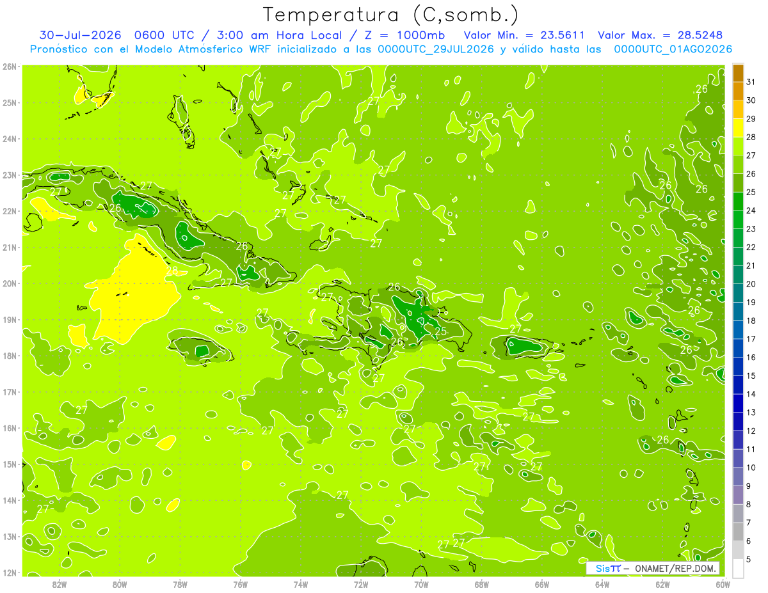Viewport: 768px width, 593px height.
Task: Click the 17N latitude label
Action: click(x=9, y=392)
